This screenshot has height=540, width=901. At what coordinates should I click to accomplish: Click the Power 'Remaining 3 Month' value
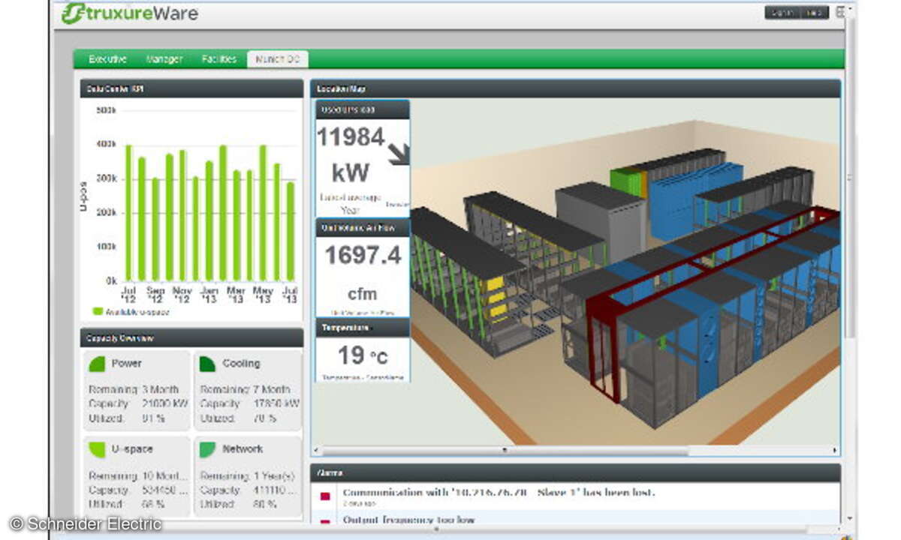pos(159,390)
